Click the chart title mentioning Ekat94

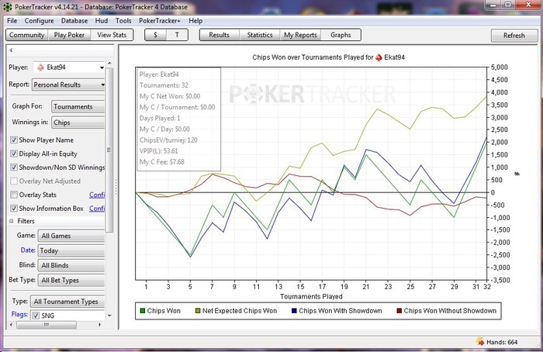(328, 57)
